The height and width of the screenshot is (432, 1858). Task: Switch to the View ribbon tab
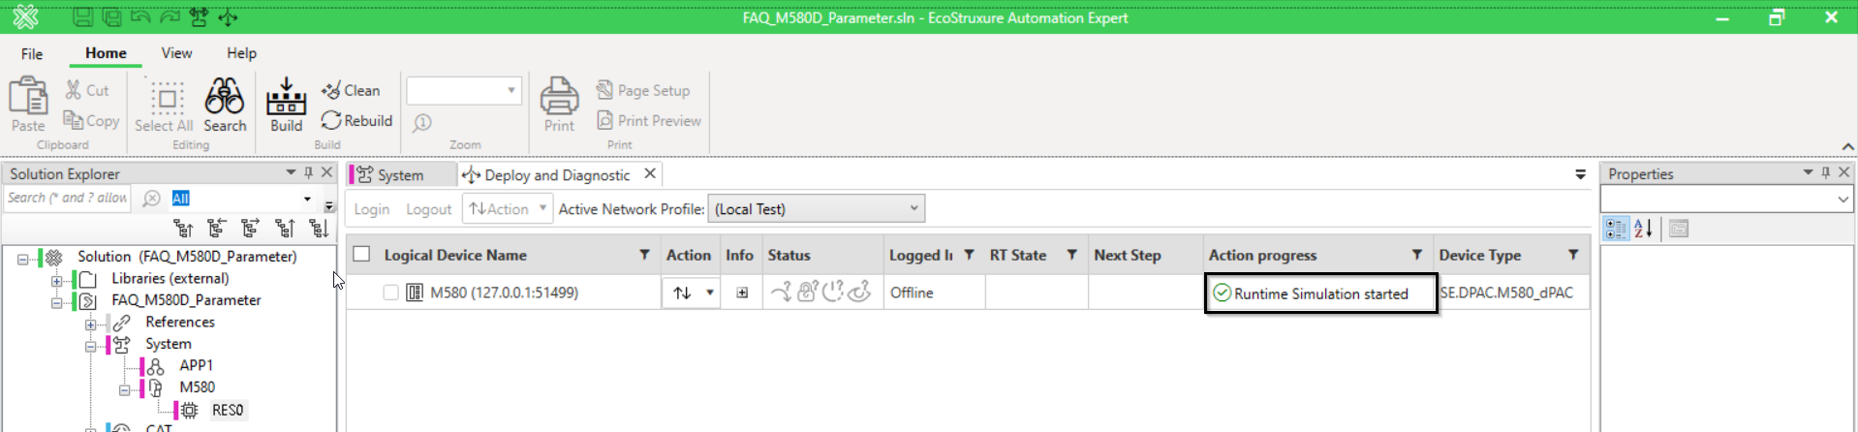[176, 53]
